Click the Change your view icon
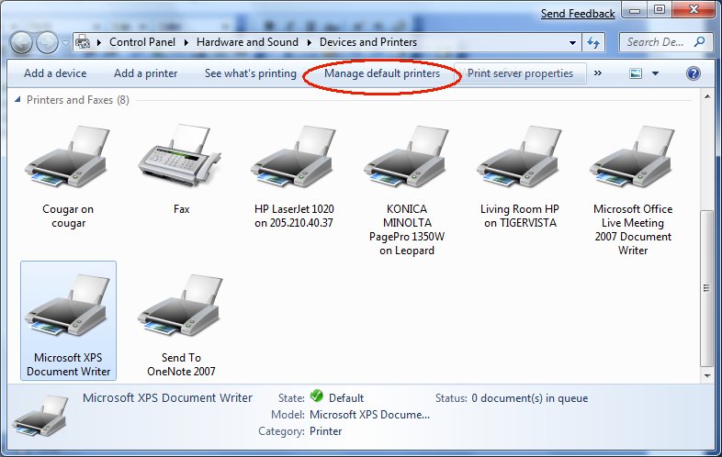The height and width of the screenshot is (457, 722). [636, 73]
